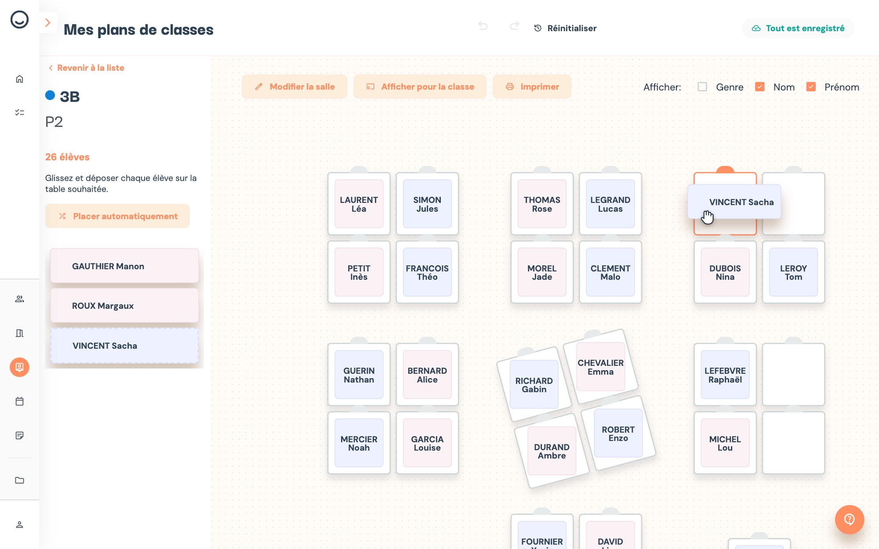Select the LEFEBVRE Raphaël seat card

(725, 375)
